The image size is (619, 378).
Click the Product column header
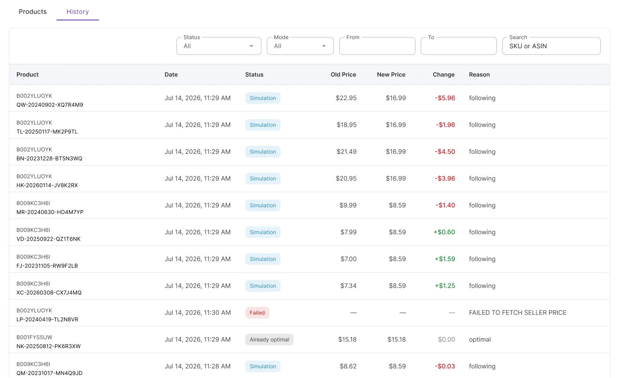click(28, 75)
